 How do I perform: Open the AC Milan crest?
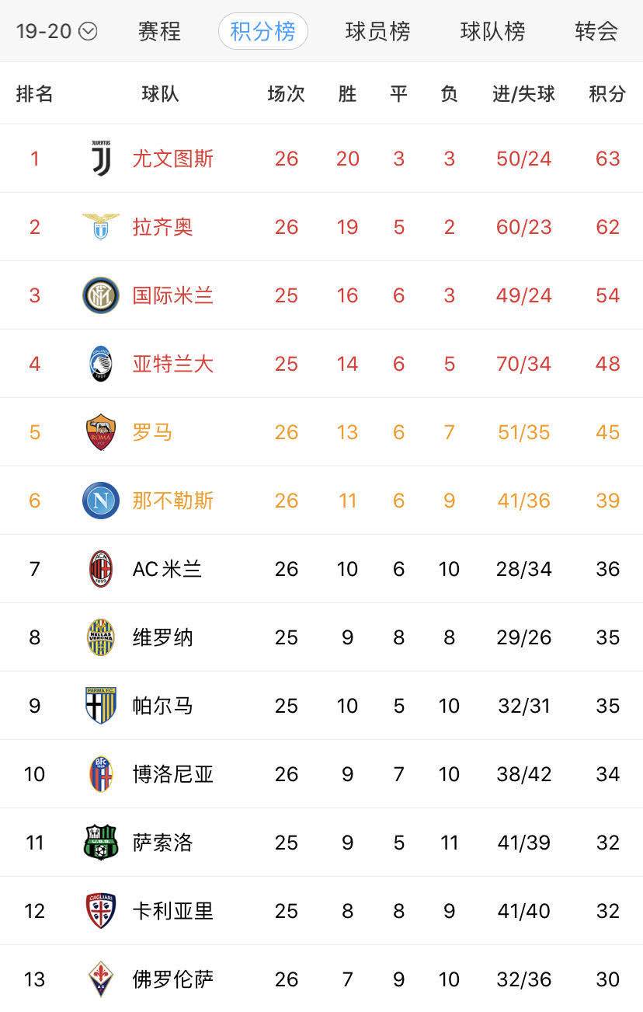point(101,569)
